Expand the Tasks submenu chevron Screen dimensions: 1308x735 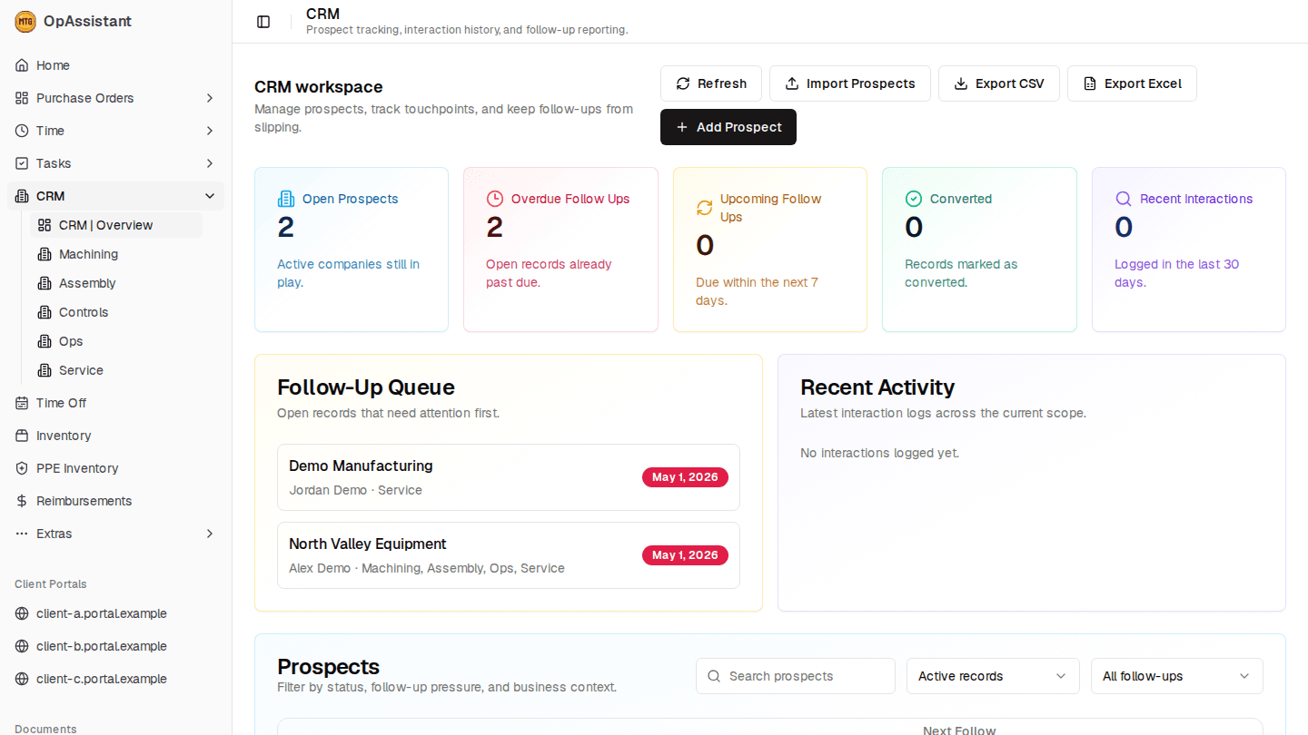(210, 163)
